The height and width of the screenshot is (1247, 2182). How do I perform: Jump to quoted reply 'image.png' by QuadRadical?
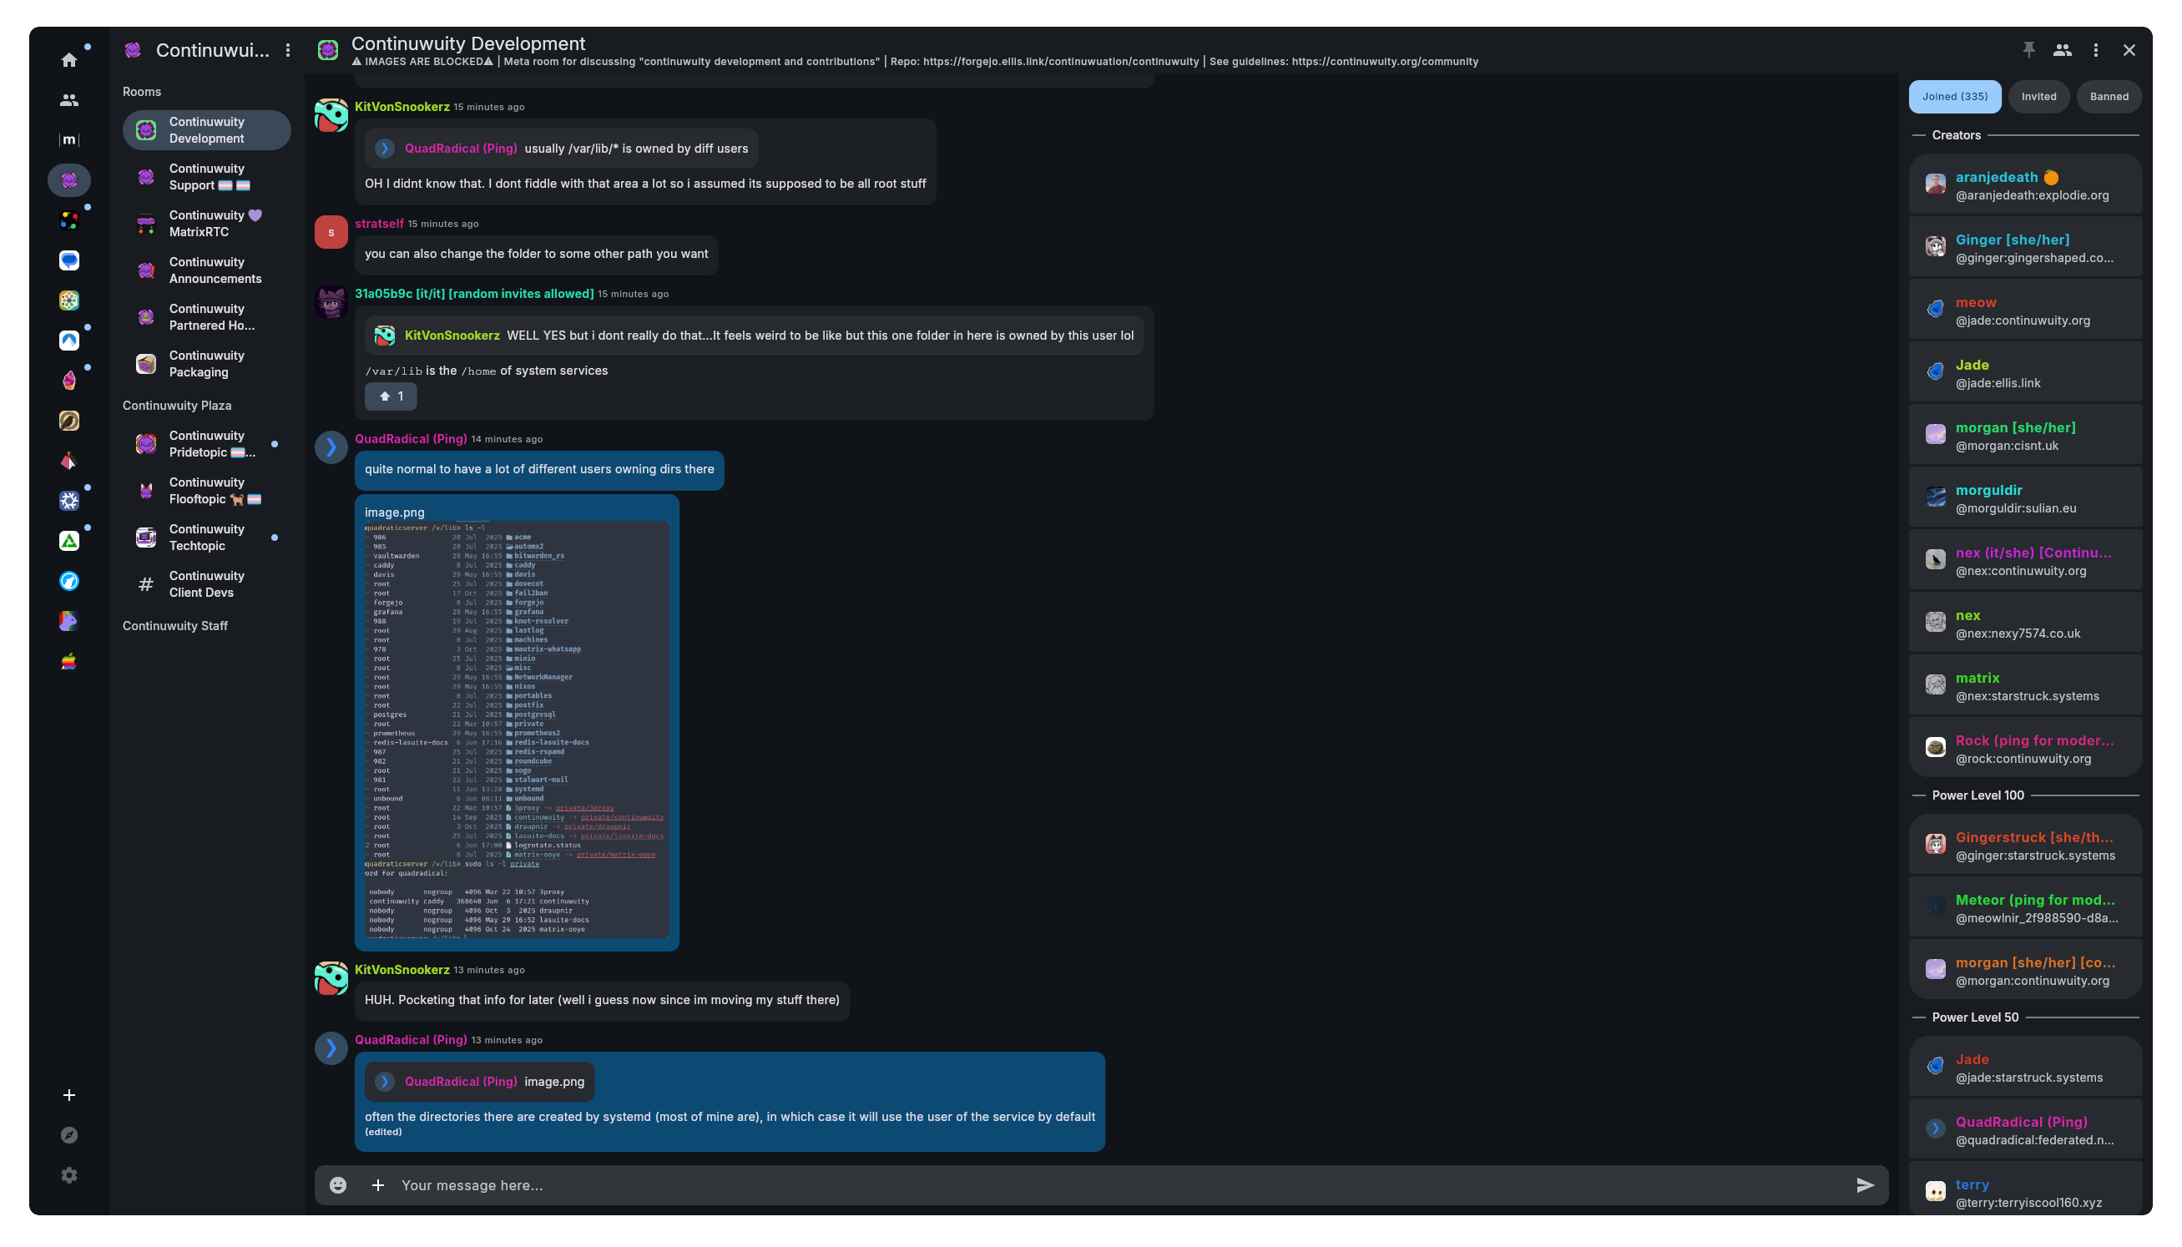point(480,1082)
